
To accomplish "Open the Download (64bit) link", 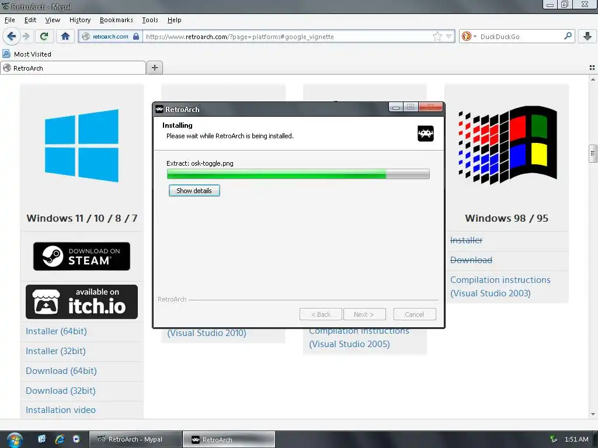I will [61, 370].
